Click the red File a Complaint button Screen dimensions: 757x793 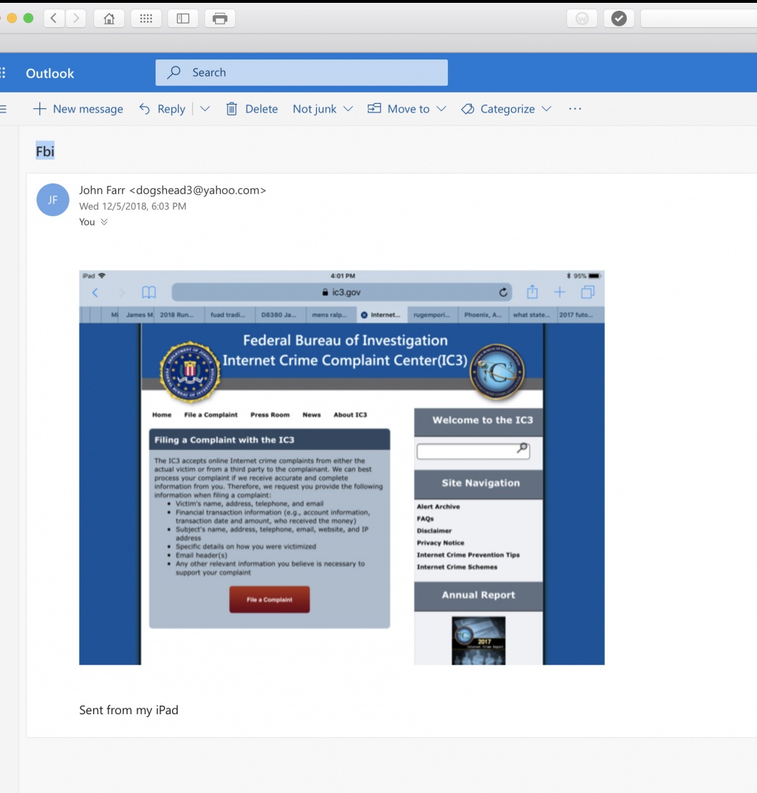point(270,600)
